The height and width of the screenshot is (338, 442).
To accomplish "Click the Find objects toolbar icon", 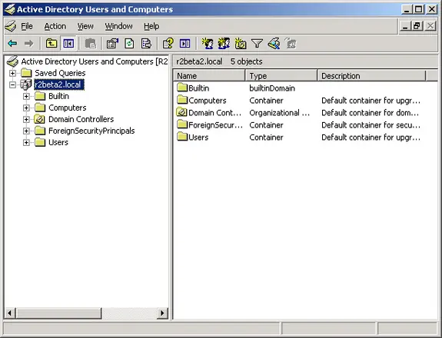I will [x=274, y=43].
